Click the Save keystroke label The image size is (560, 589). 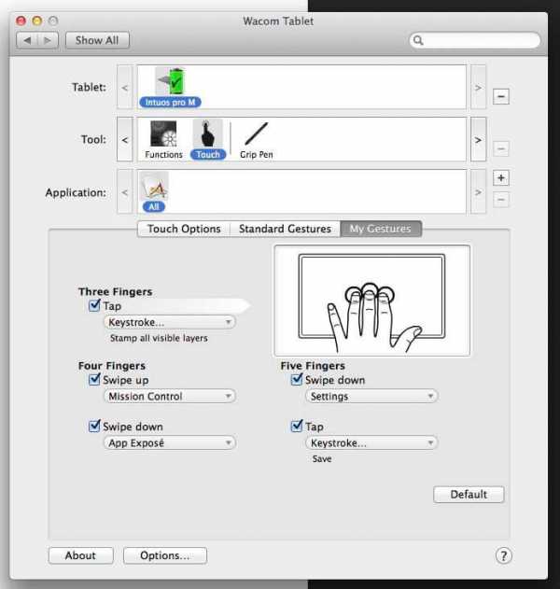point(322,458)
